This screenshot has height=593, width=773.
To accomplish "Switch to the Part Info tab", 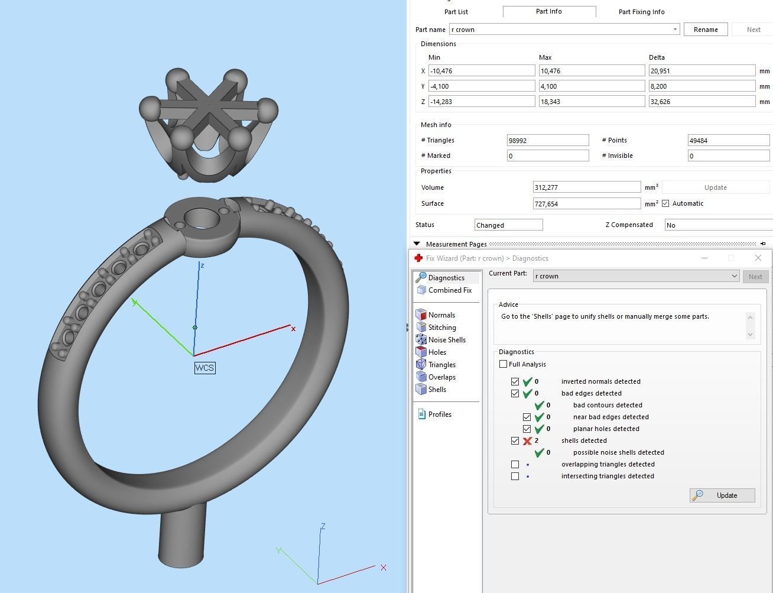I will coord(549,11).
